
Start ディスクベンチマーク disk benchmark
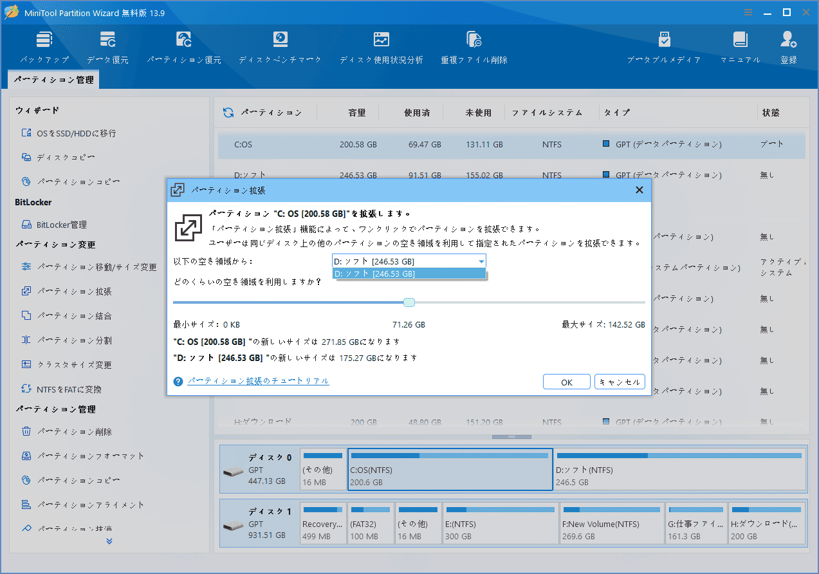280,48
